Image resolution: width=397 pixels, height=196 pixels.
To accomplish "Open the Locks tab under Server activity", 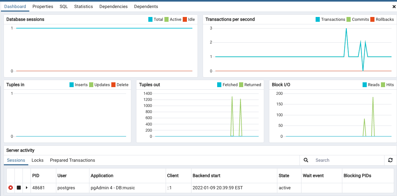I will point(37,160).
